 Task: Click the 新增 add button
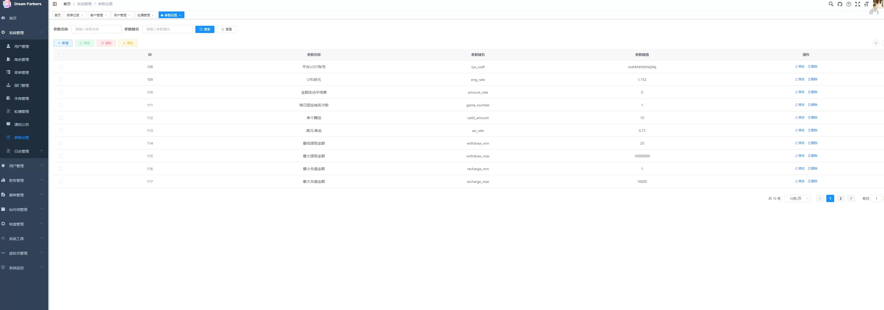point(63,43)
